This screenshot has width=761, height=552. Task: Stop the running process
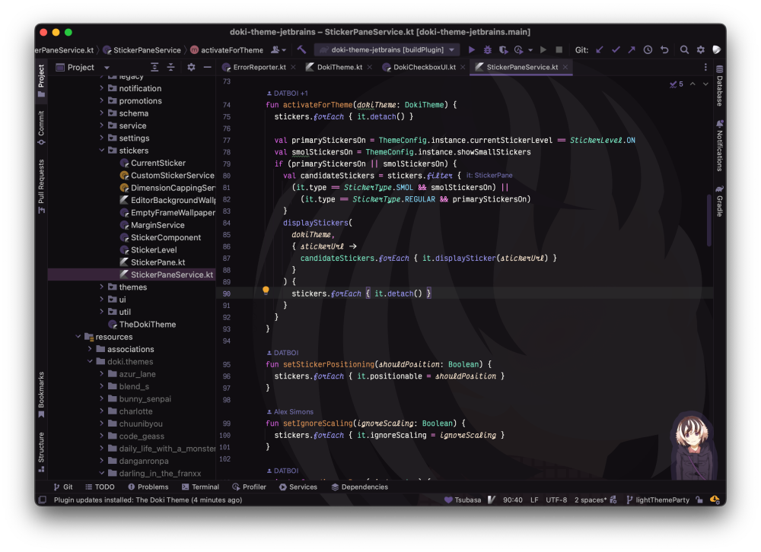(559, 49)
